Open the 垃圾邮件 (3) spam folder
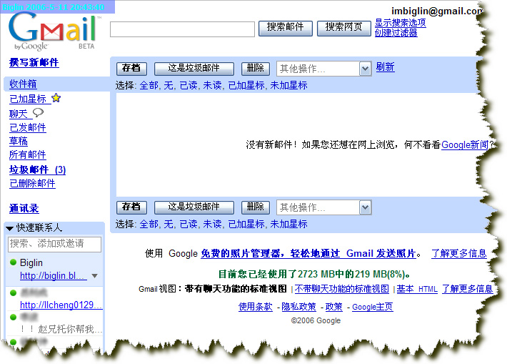Image resolution: width=507 pixels, height=364 pixels. 37,169
